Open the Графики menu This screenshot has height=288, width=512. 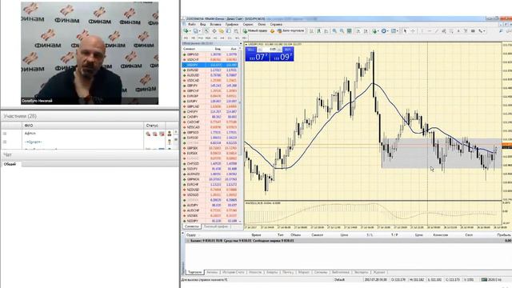tap(232, 24)
